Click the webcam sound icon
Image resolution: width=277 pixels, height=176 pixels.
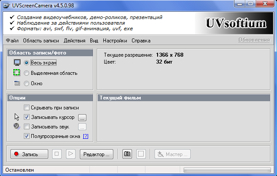pyautogui.click(x=17, y=126)
